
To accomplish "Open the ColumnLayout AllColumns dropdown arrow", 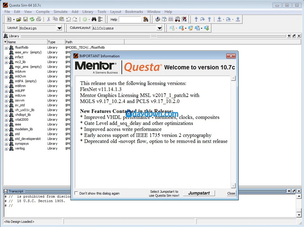I will (x=159, y=28).
